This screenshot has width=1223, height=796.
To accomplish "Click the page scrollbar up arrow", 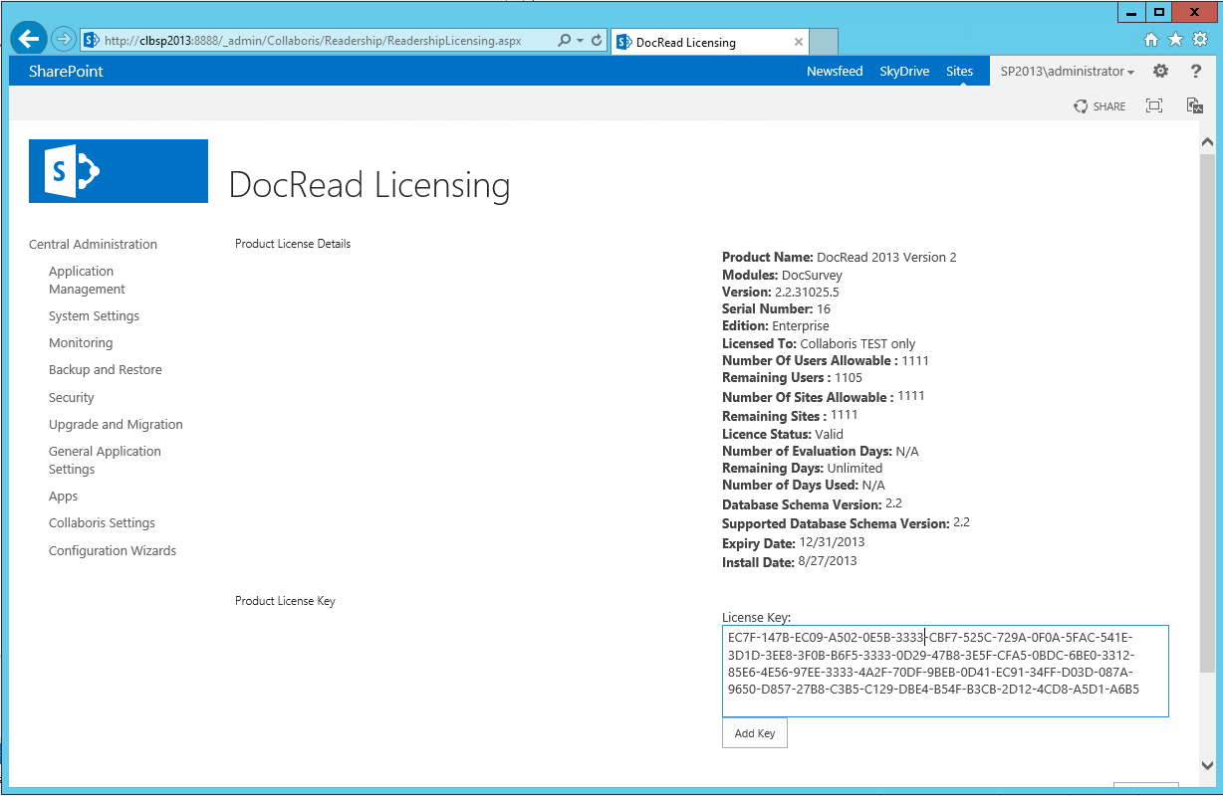I will (1207, 144).
